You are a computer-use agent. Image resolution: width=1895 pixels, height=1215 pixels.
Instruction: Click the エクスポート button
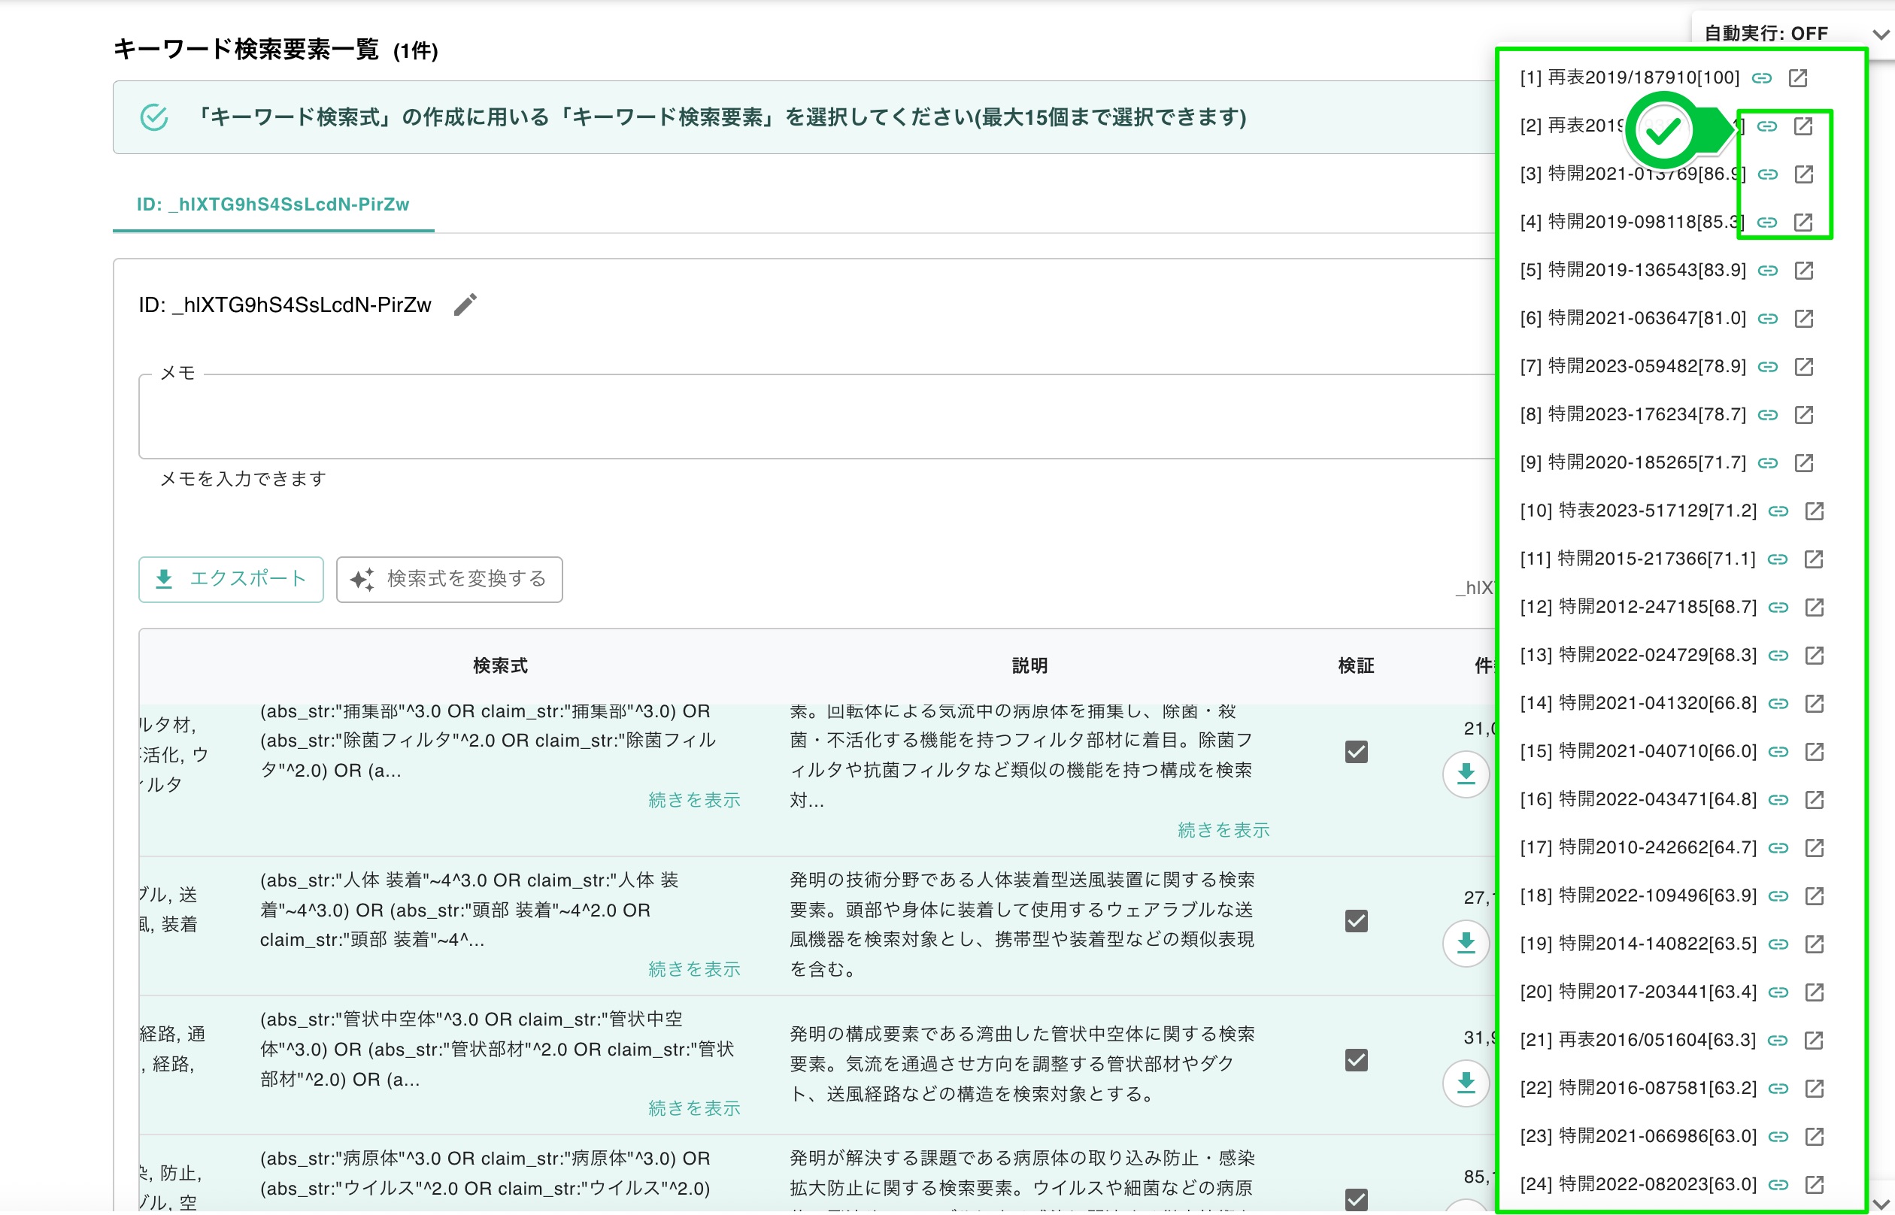pyautogui.click(x=231, y=579)
